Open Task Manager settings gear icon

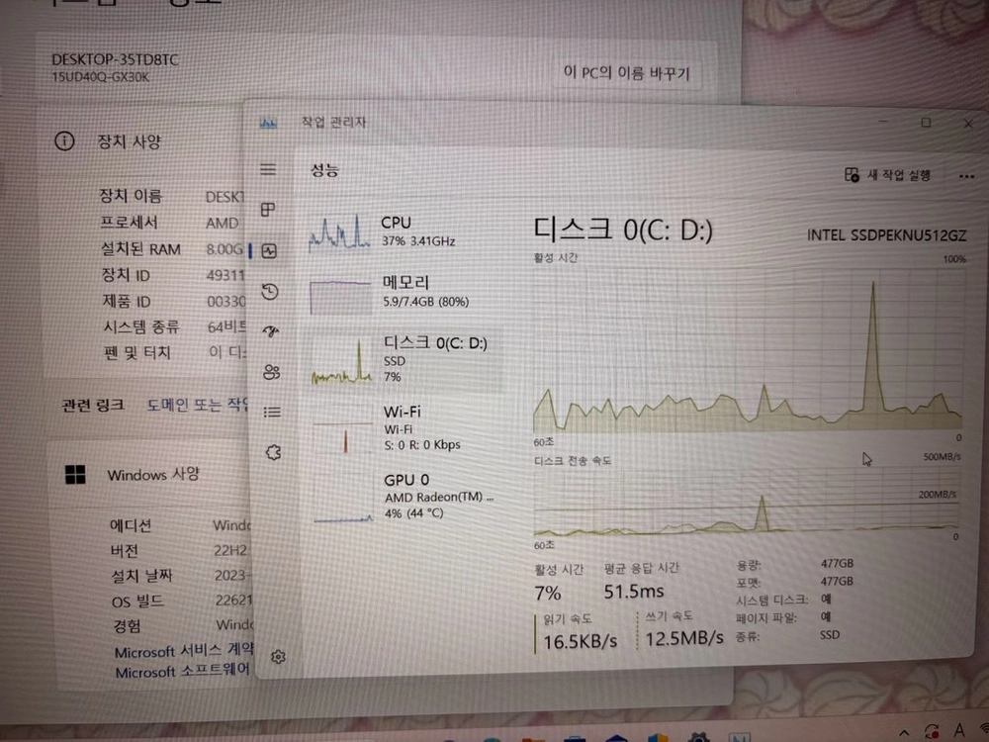278,657
